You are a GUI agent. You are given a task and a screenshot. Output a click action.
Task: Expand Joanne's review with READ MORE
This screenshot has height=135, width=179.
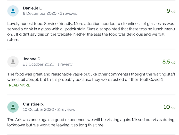(20, 85)
